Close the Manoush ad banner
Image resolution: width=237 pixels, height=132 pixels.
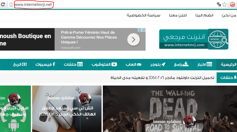pos(144,30)
